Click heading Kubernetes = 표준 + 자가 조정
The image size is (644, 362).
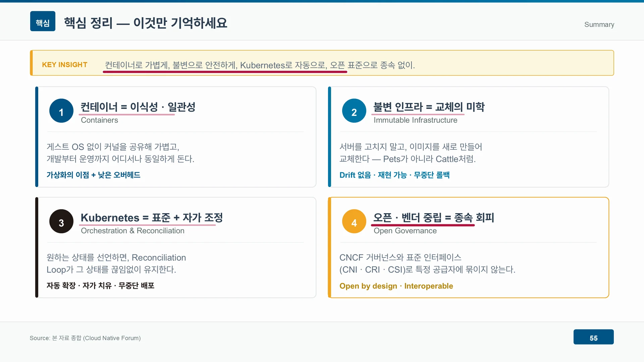pyautogui.click(x=152, y=218)
